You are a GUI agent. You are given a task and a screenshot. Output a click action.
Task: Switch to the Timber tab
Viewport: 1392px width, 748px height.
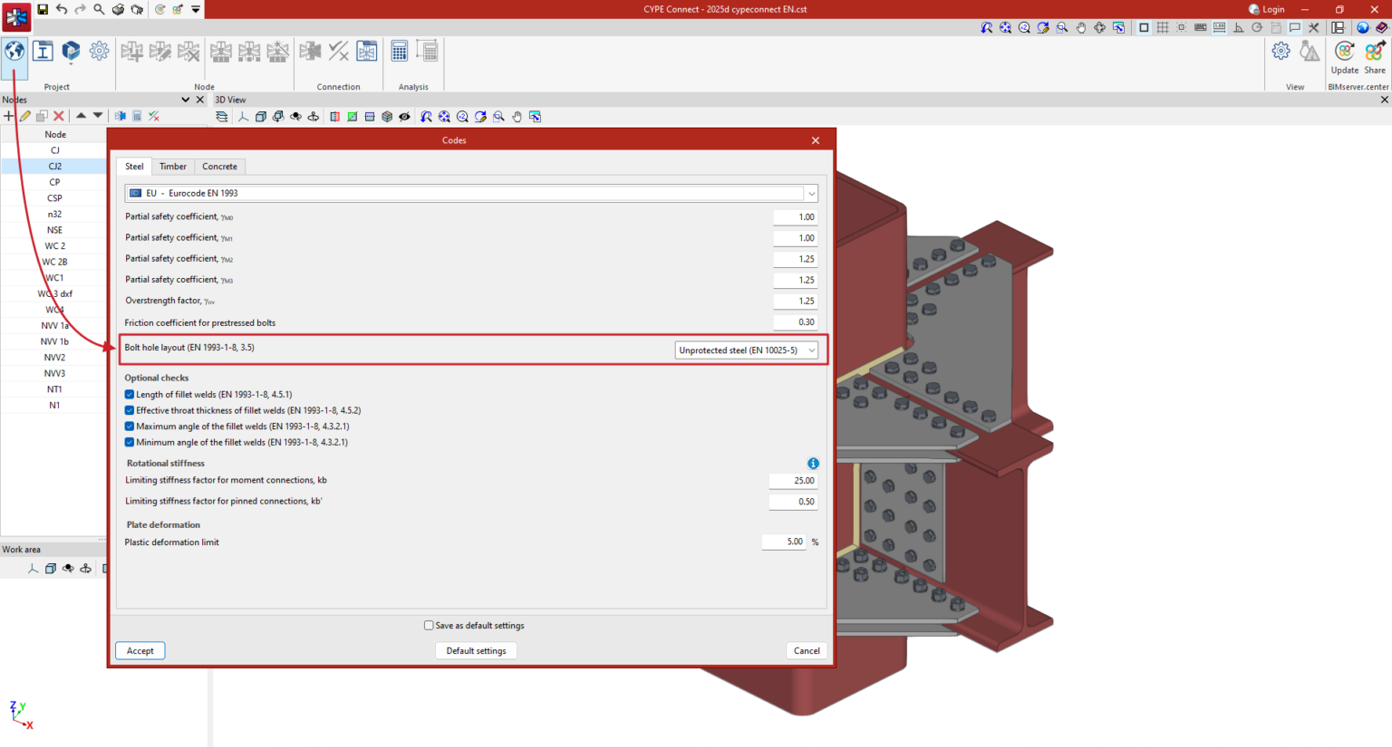click(172, 167)
